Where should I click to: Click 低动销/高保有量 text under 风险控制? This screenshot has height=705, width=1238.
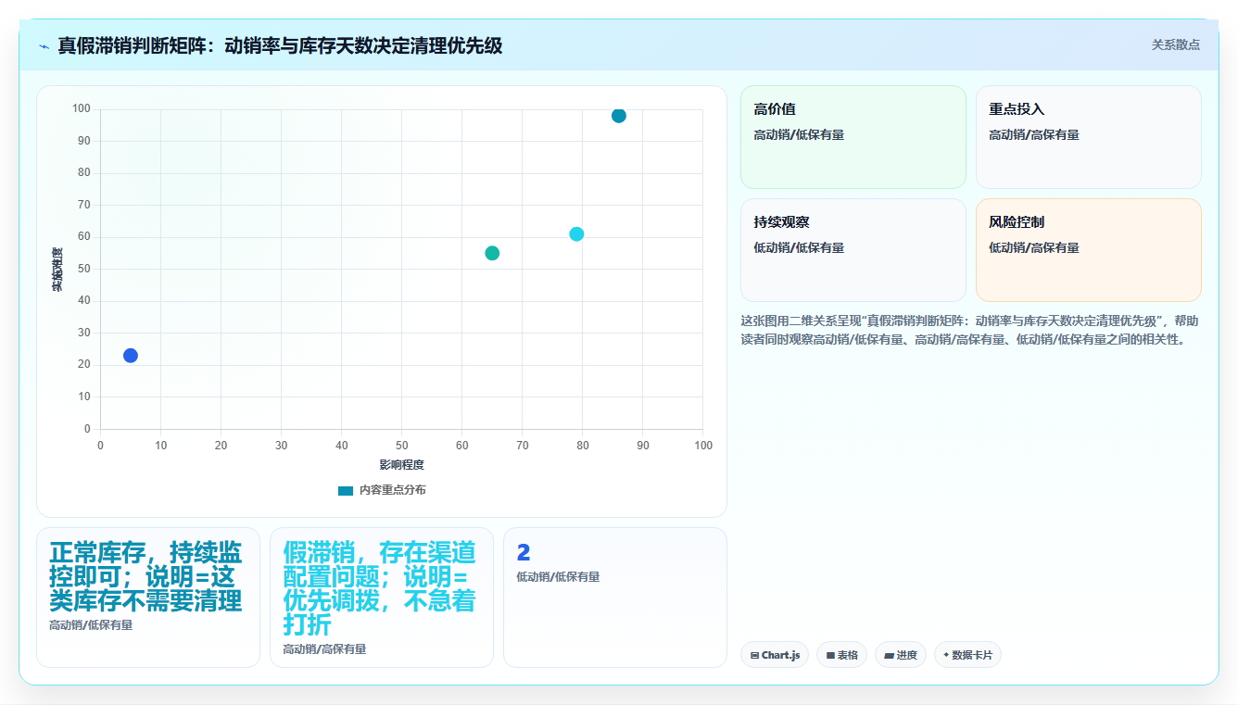tap(1034, 248)
